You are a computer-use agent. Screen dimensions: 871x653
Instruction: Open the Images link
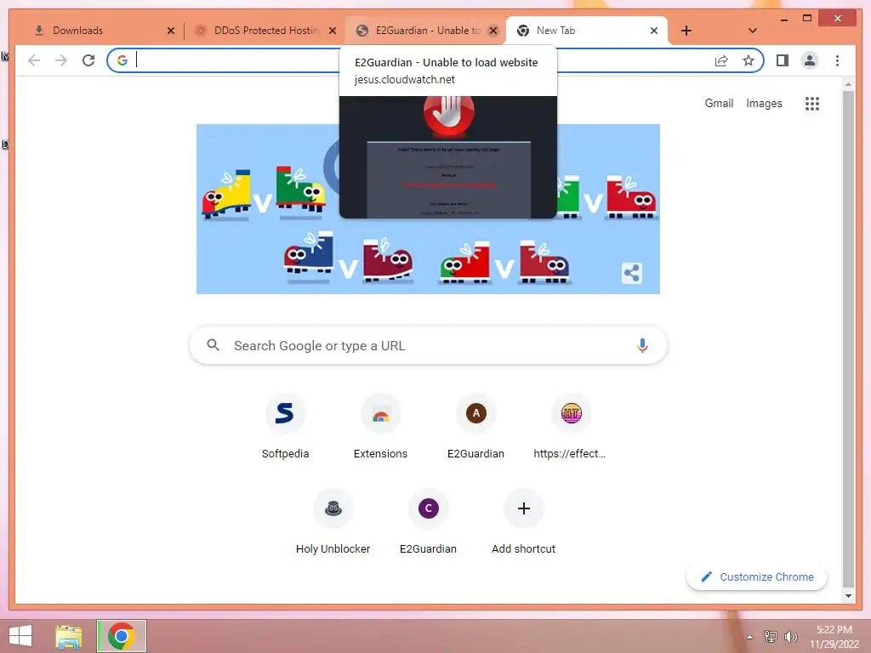click(x=764, y=103)
